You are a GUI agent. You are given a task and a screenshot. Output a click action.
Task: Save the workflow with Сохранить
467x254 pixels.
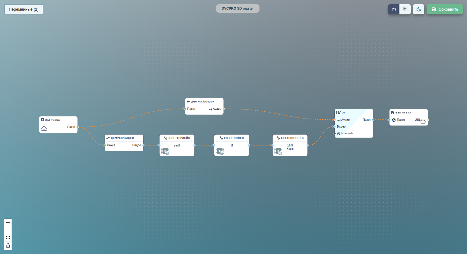coord(445,9)
